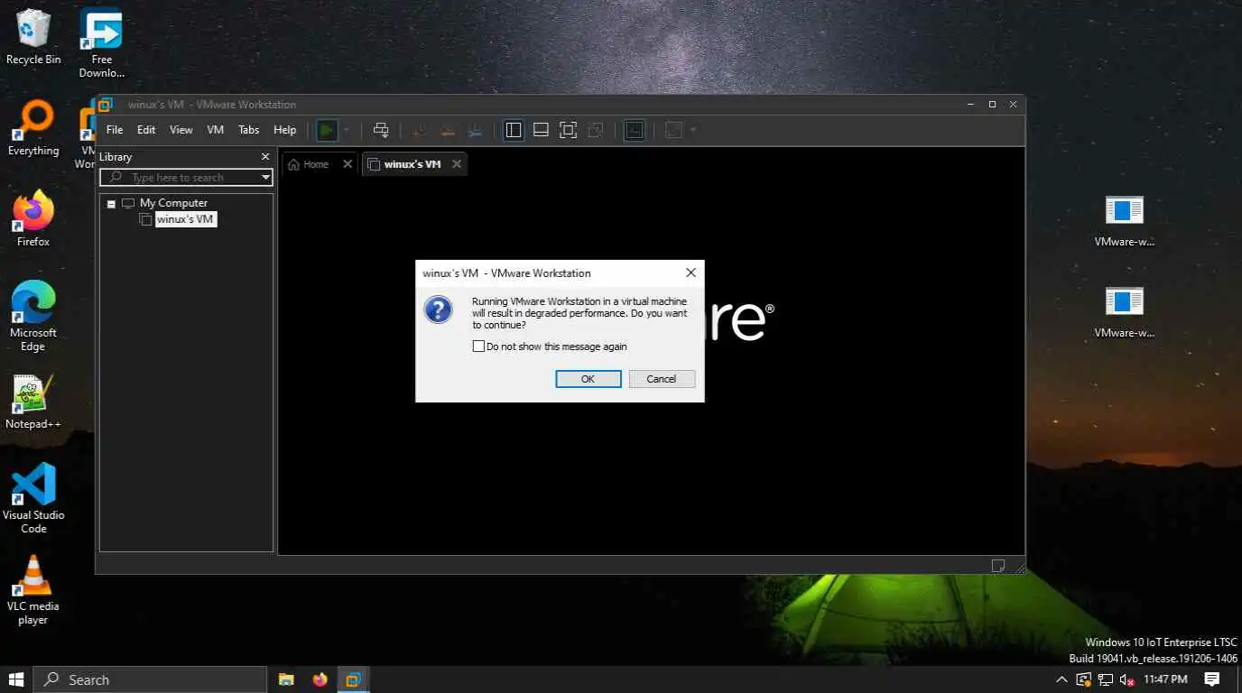1242x693 pixels.
Task: Click the 11:47 PM taskbar clock
Action: tap(1165, 679)
